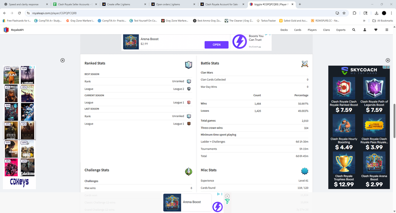
Task: Click Path of Legends Boost ad thumbnail
Action: click(374, 88)
